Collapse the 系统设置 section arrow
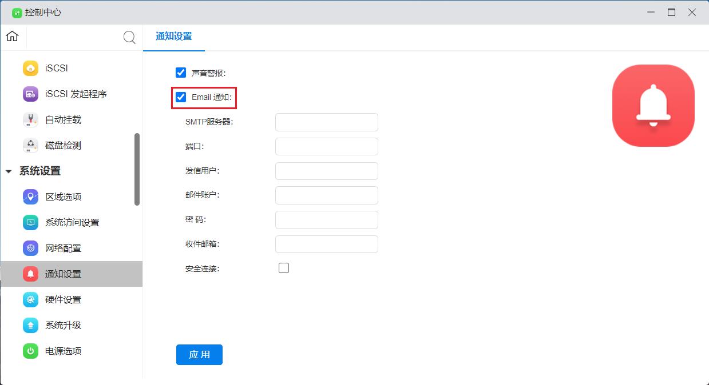 coord(9,171)
